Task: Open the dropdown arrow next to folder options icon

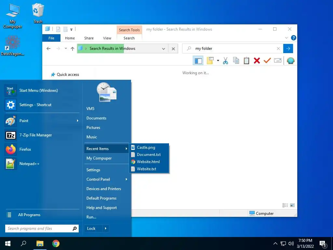Action: [218, 61]
